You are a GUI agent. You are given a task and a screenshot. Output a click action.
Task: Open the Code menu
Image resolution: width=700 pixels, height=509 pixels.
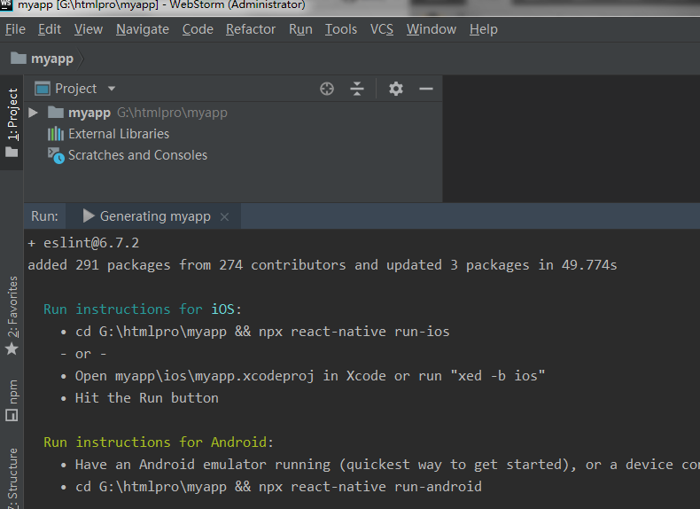click(198, 29)
